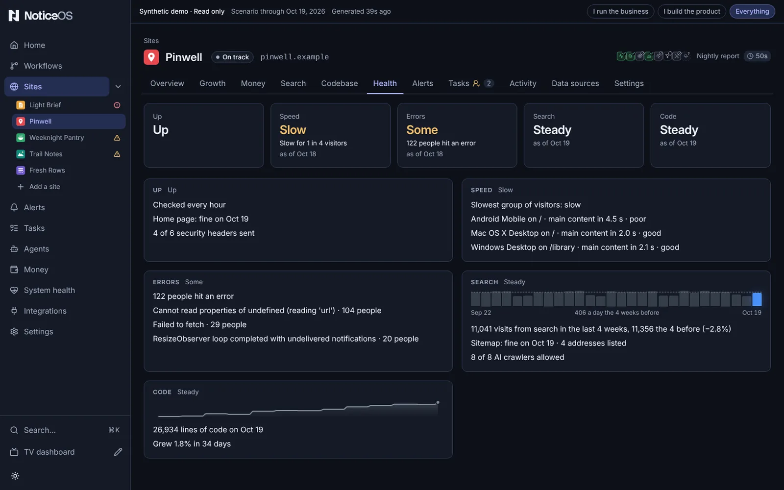Image resolution: width=784 pixels, height=490 pixels.
Task: Click Light Brief's red alert indicator
Action: coord(117,105)
